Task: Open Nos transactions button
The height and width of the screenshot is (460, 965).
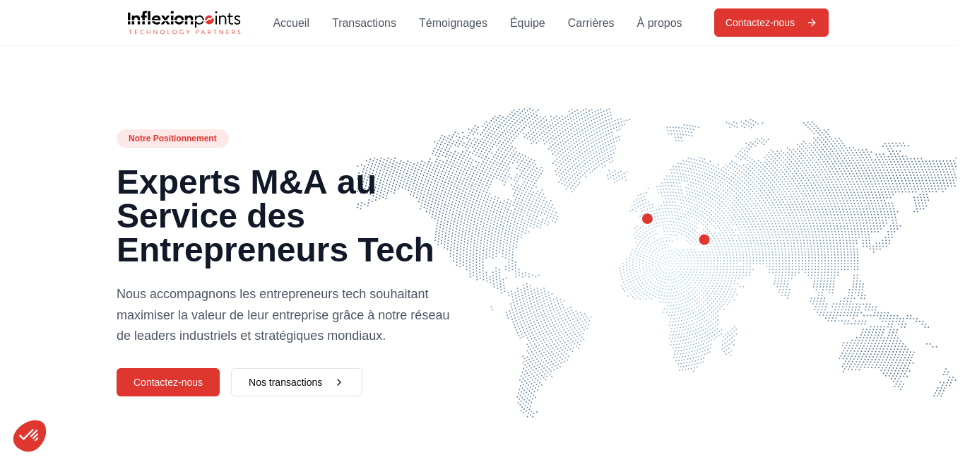Action: point(297,382)
